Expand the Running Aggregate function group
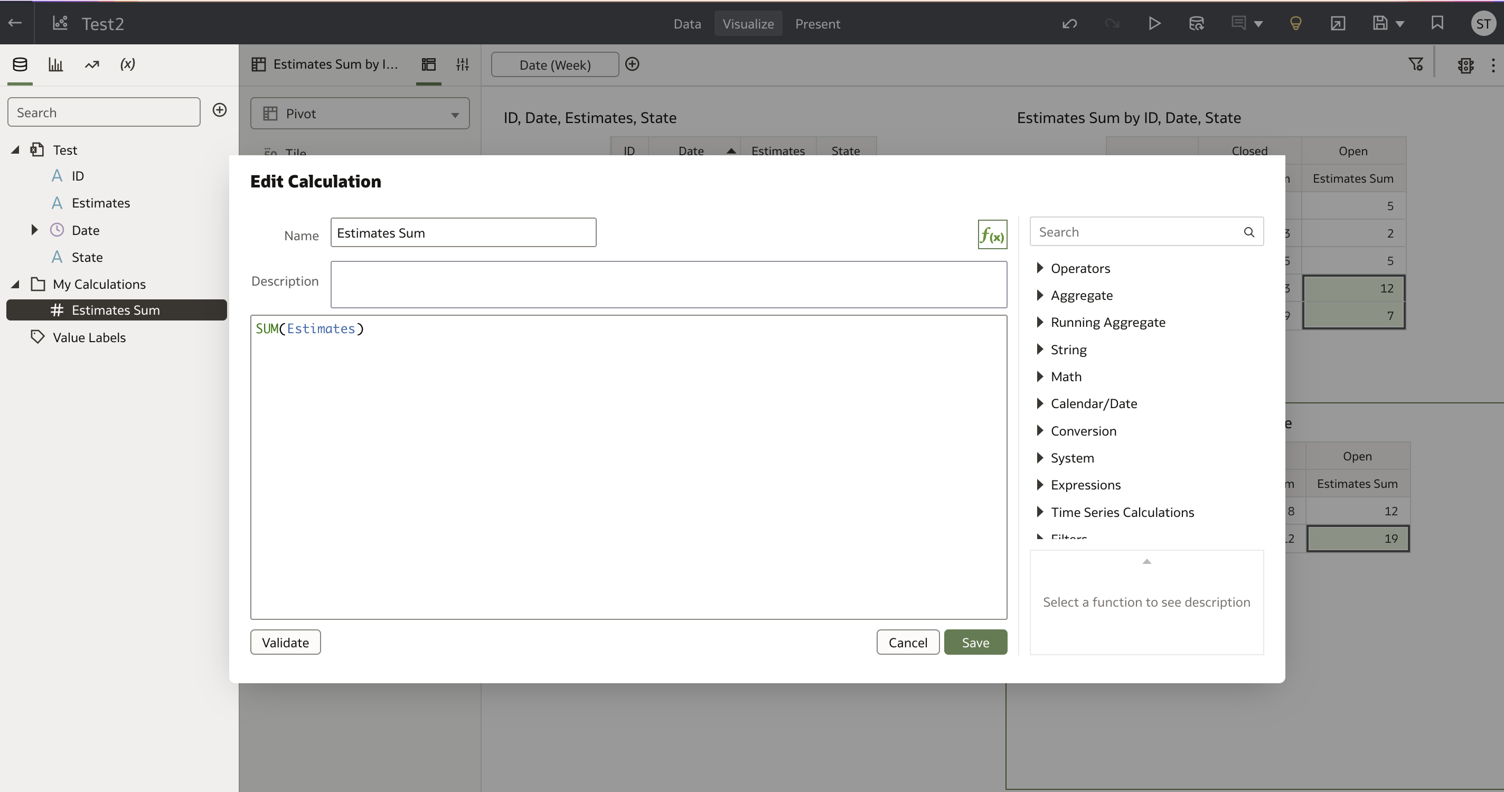The image size is (1504, 792). [x=1040, y=322]
